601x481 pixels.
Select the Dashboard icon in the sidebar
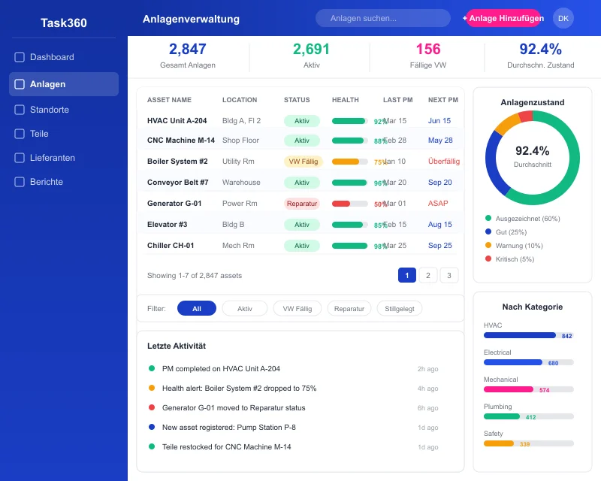(19, 56)
